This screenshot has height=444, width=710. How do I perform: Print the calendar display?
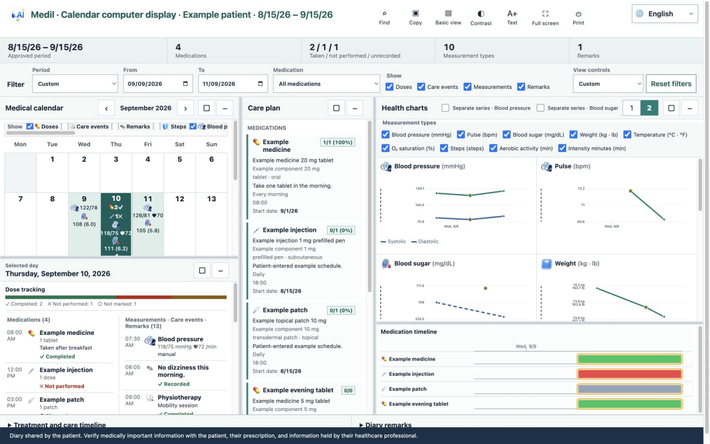pyautogui.click(x=578, y=18)
